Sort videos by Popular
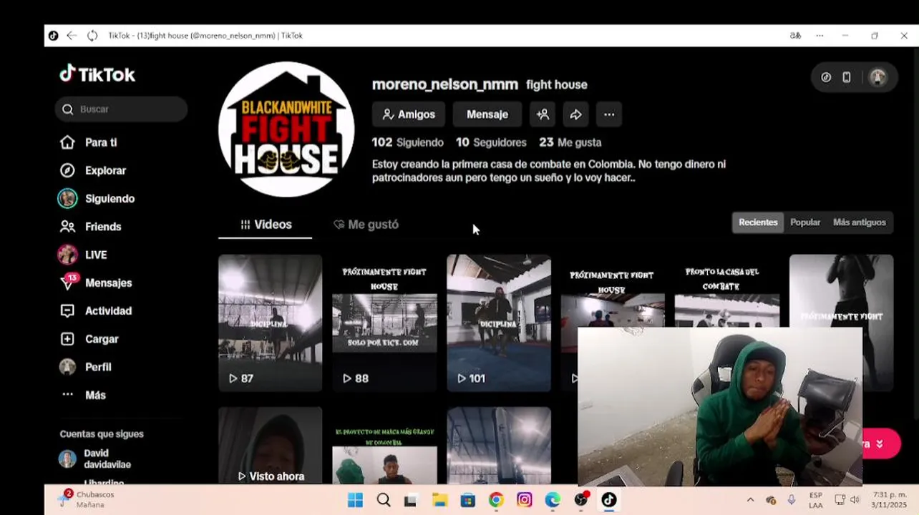The height and width of the screenshot is (515, 919). click(x=805, y=222)
